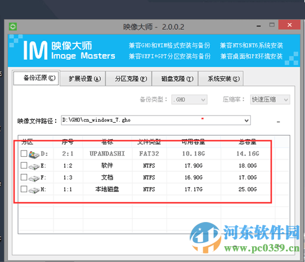Click the 1:3 sequence number cell

[x=68, y=177]
